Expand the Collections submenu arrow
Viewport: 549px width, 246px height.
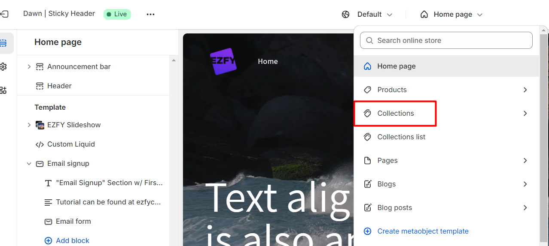click(525, 113)
